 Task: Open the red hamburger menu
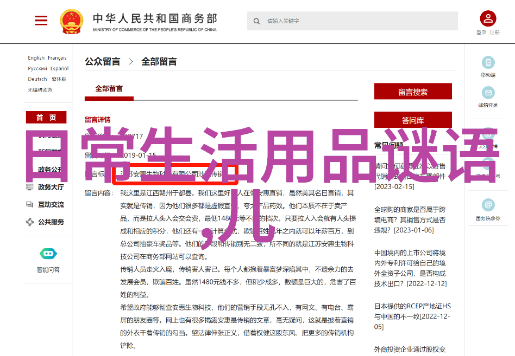41,21
